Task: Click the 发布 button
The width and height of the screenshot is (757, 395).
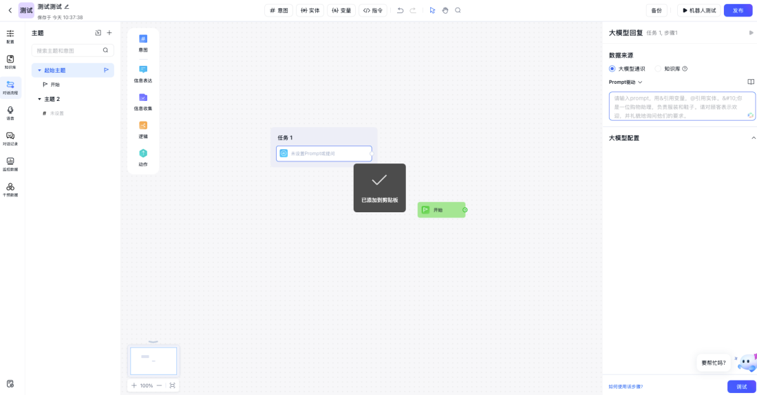Action: (738, 10)
